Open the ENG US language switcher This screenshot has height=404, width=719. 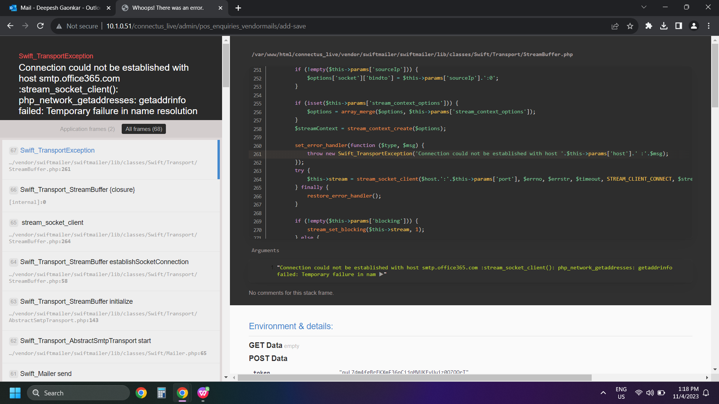(x=621, y=393)
